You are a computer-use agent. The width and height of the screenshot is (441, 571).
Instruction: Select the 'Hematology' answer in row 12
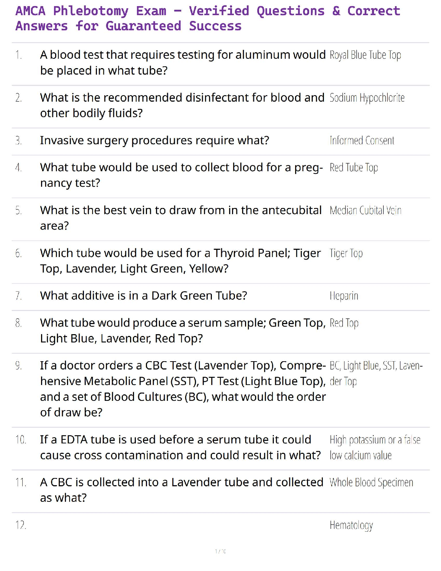click(351, 526)
